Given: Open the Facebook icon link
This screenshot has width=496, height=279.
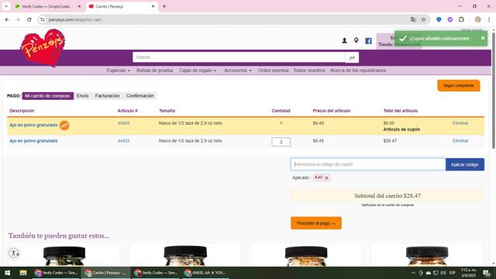Looking at the screenshot, I should pyautogui.click(x=369, y=41).
